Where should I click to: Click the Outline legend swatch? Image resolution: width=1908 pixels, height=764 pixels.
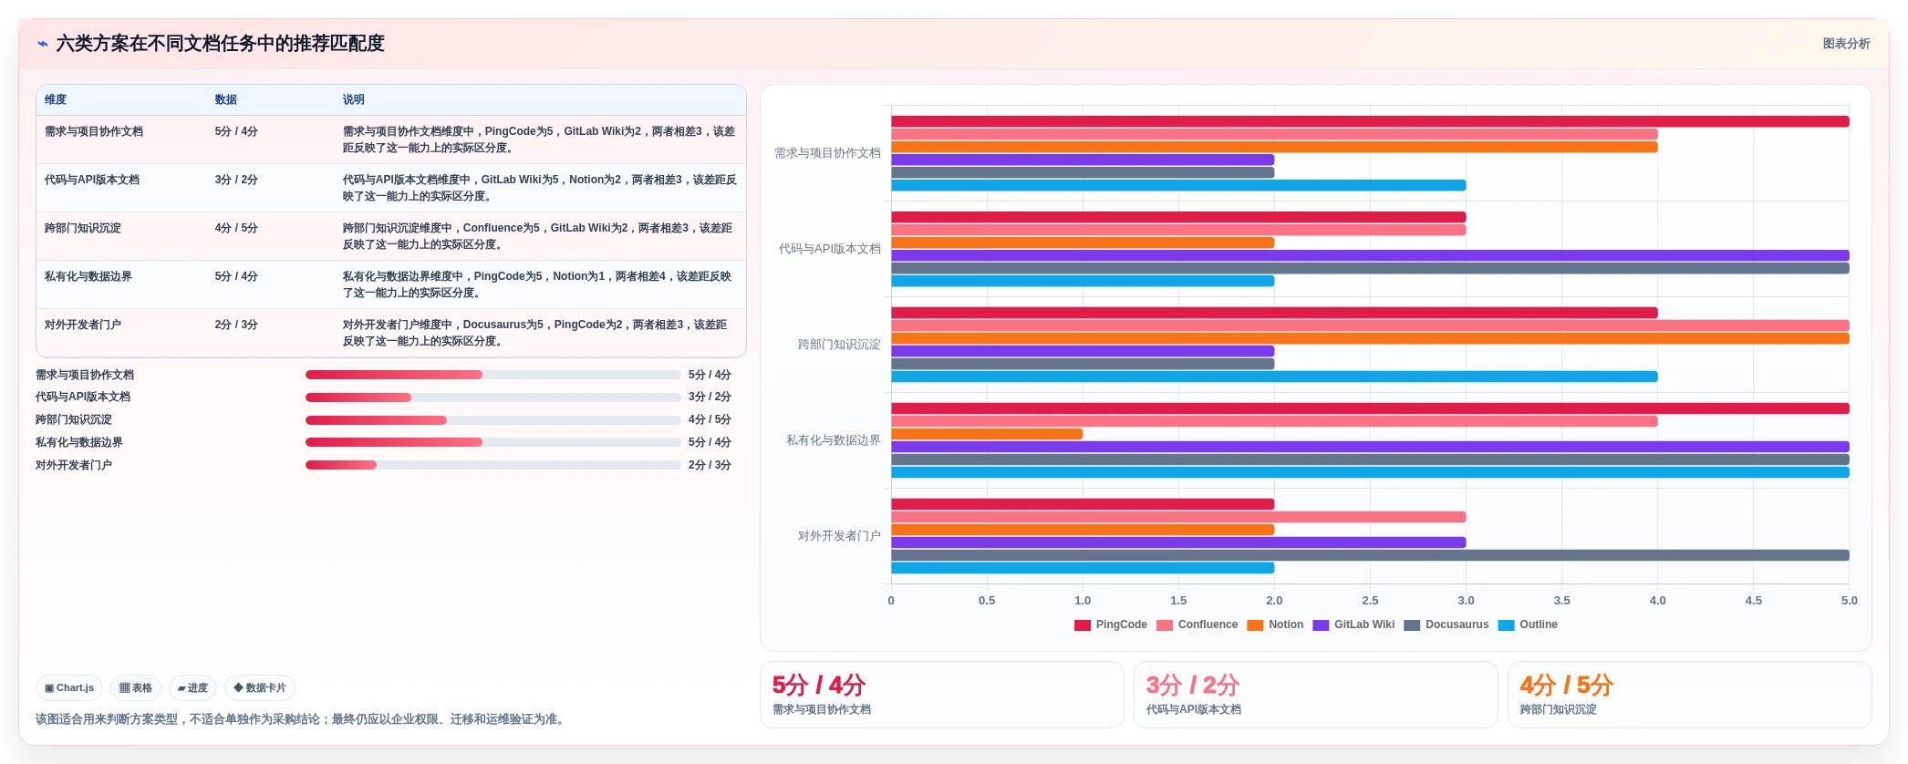click(x=1507, y=625)
